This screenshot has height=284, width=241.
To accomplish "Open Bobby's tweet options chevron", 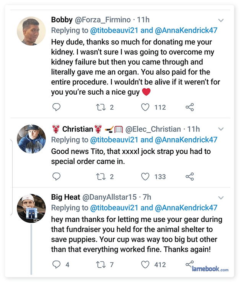I will click(221, 20).
